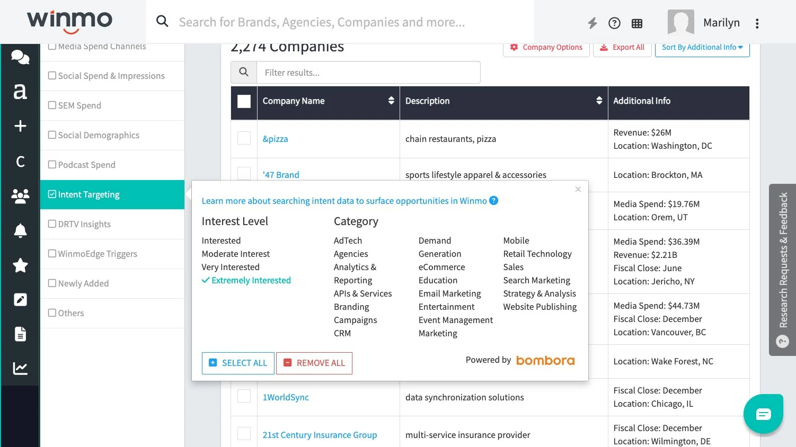Open the document list sidebar icon

click(20, 334)
